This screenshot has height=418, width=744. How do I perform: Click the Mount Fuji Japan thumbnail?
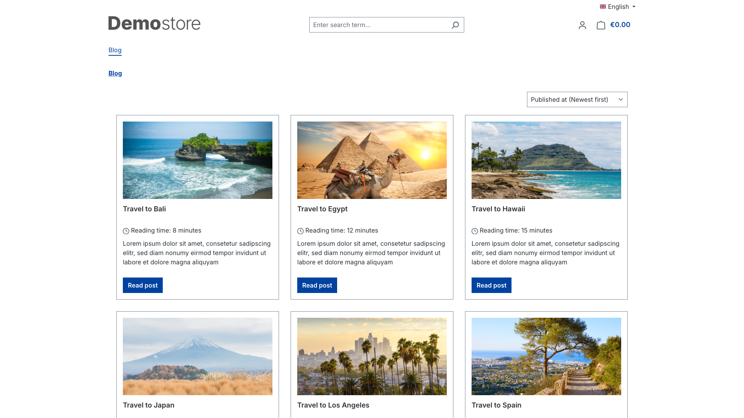click(x=198, y=356)
